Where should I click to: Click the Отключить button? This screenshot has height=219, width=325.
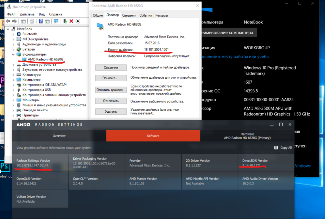point(111,101)
